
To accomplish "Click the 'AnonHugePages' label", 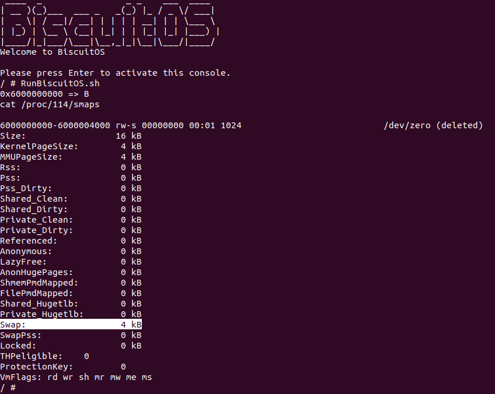I will [x=37, y=272].
